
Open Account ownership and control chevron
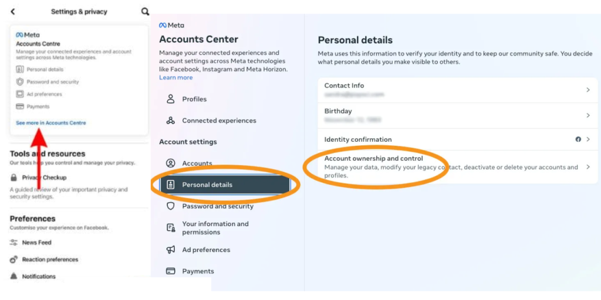point(588,167)
